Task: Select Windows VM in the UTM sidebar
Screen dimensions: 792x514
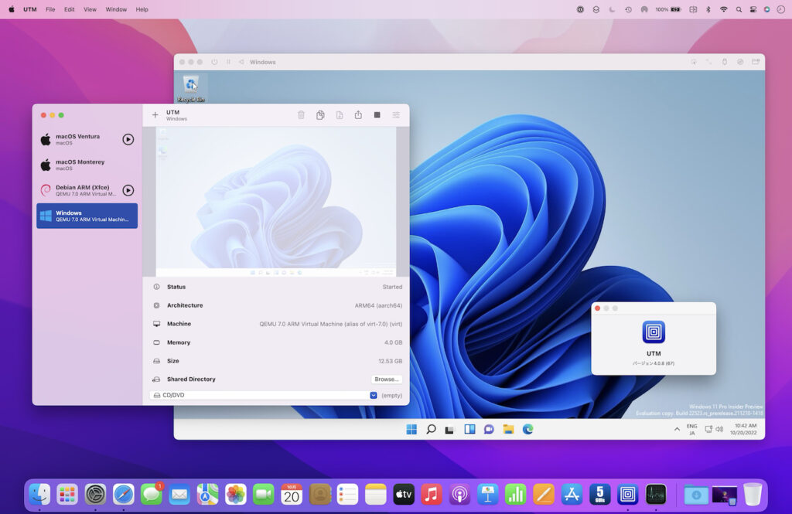Action: pyautogui.click(x=87, y=216)
